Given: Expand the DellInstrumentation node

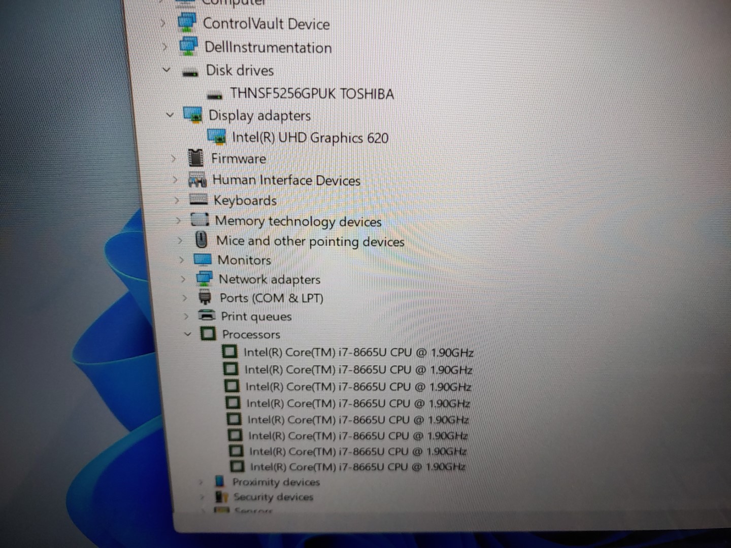Looking at the screenshot, I should pos(164,47).
